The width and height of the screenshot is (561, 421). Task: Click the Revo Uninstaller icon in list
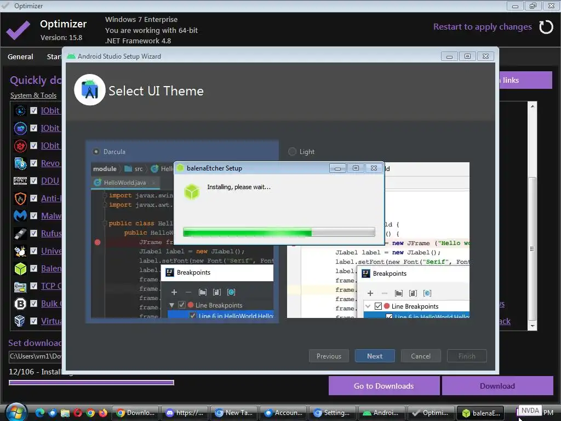point(20,163)
